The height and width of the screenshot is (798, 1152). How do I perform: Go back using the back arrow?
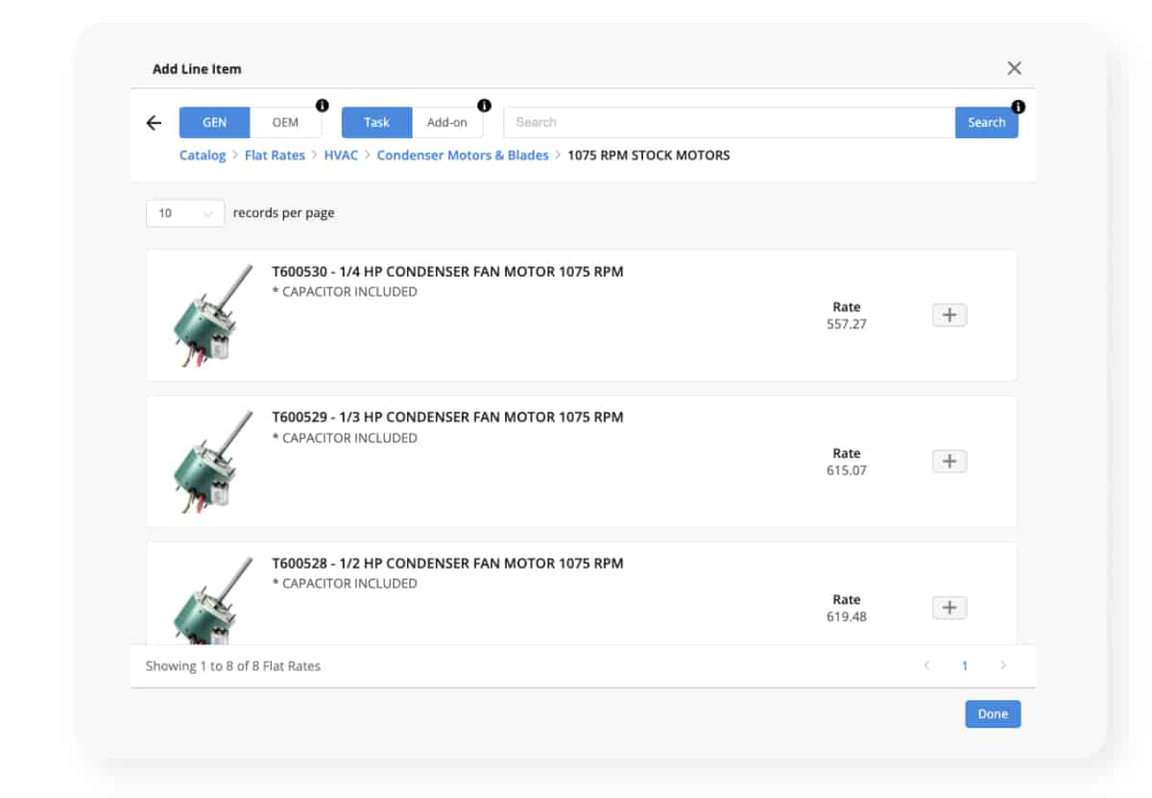click(x=154, y=123)
